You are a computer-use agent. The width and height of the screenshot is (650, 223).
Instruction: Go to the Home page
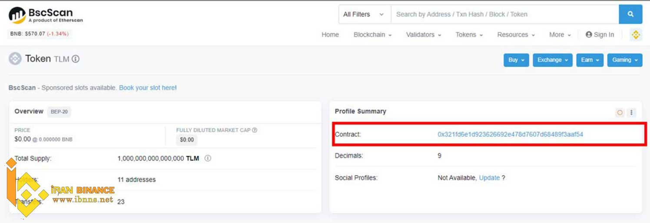(x=330, y=35)
